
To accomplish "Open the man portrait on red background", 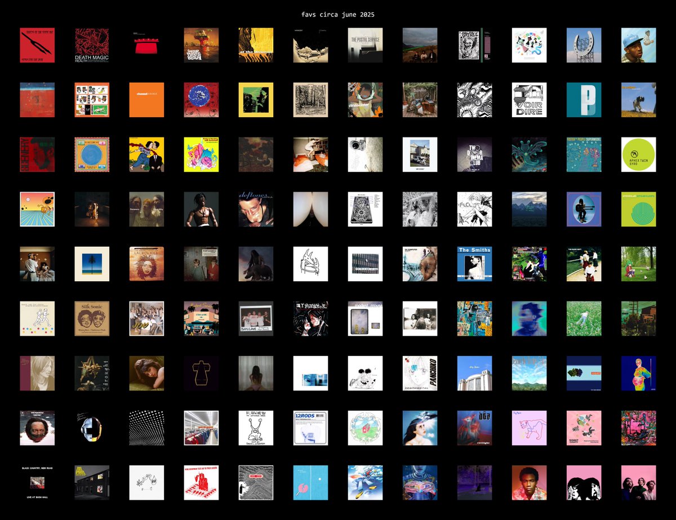I will [x=529, y=482].
